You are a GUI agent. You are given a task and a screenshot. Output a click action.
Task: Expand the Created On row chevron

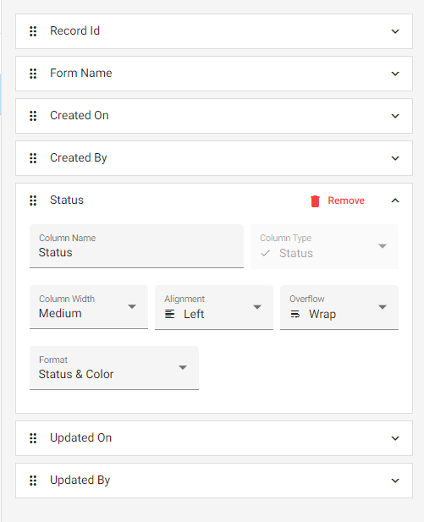pyautogui.click(x=395, y=116)
